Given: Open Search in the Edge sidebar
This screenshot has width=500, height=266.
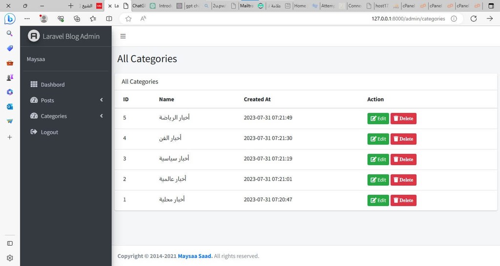Looking at the screenshot, I should tap(10, 34).
